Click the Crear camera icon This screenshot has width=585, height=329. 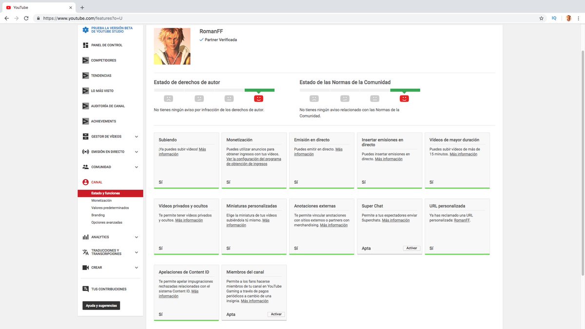(x=86, y=268)
